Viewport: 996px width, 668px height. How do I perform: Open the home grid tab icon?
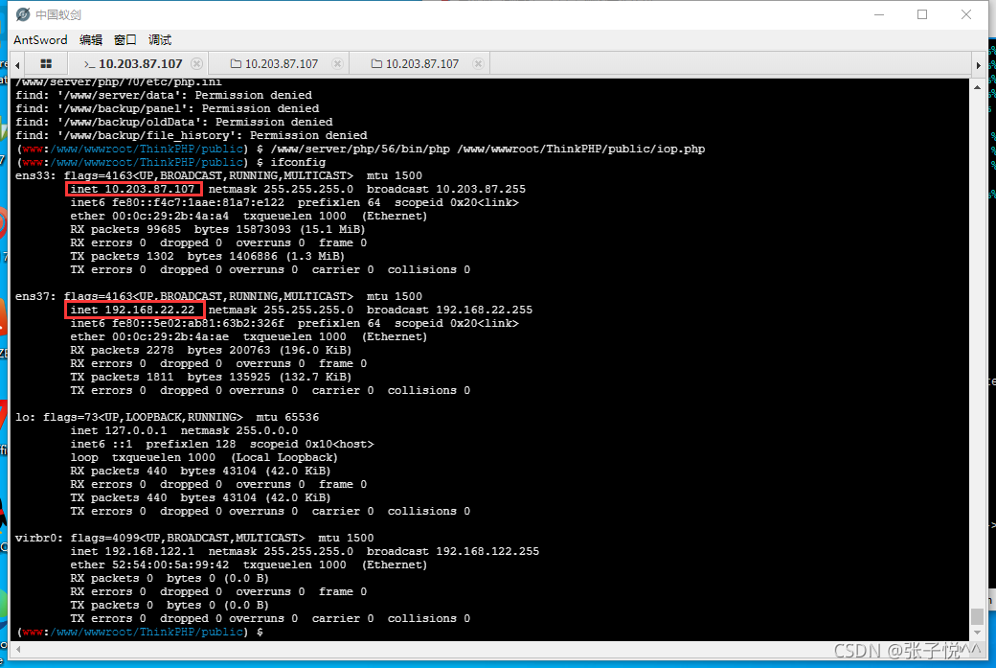pos(46,63)
